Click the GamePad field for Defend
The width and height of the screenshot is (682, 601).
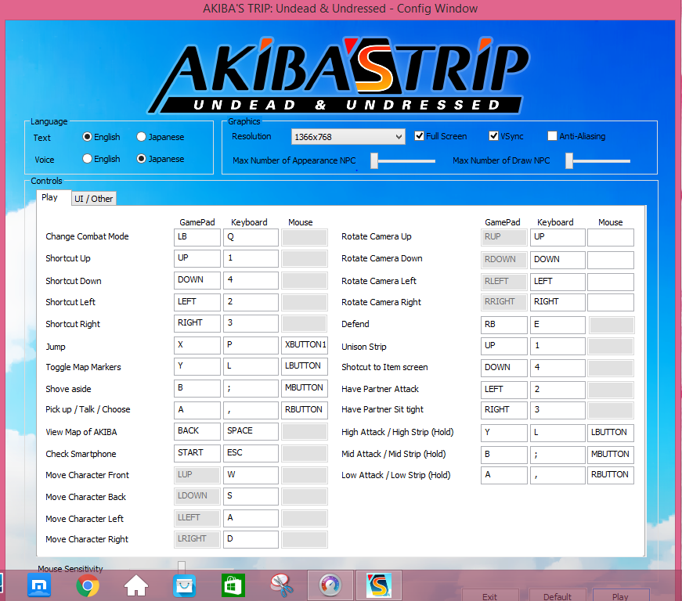tap(504, 325)
